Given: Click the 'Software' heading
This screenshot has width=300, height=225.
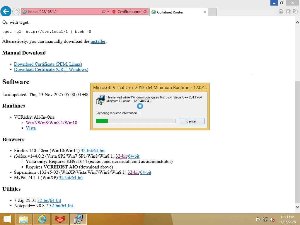Looking at the screenshot, I should (16, 82).
